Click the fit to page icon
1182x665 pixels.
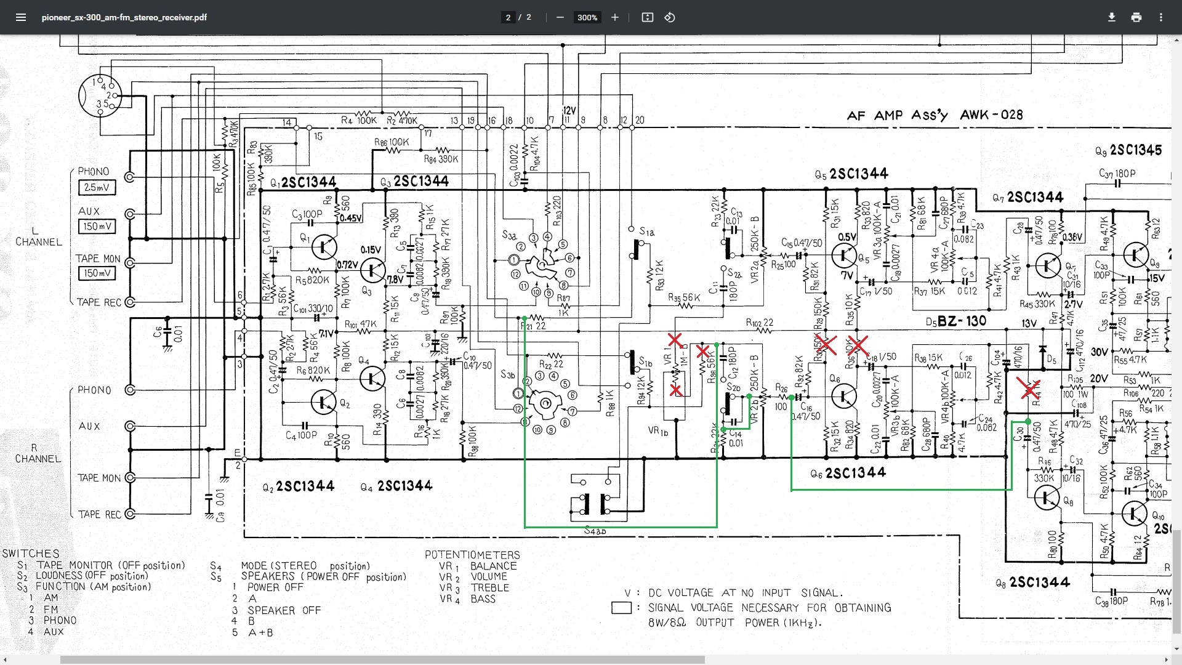[647, 17]
